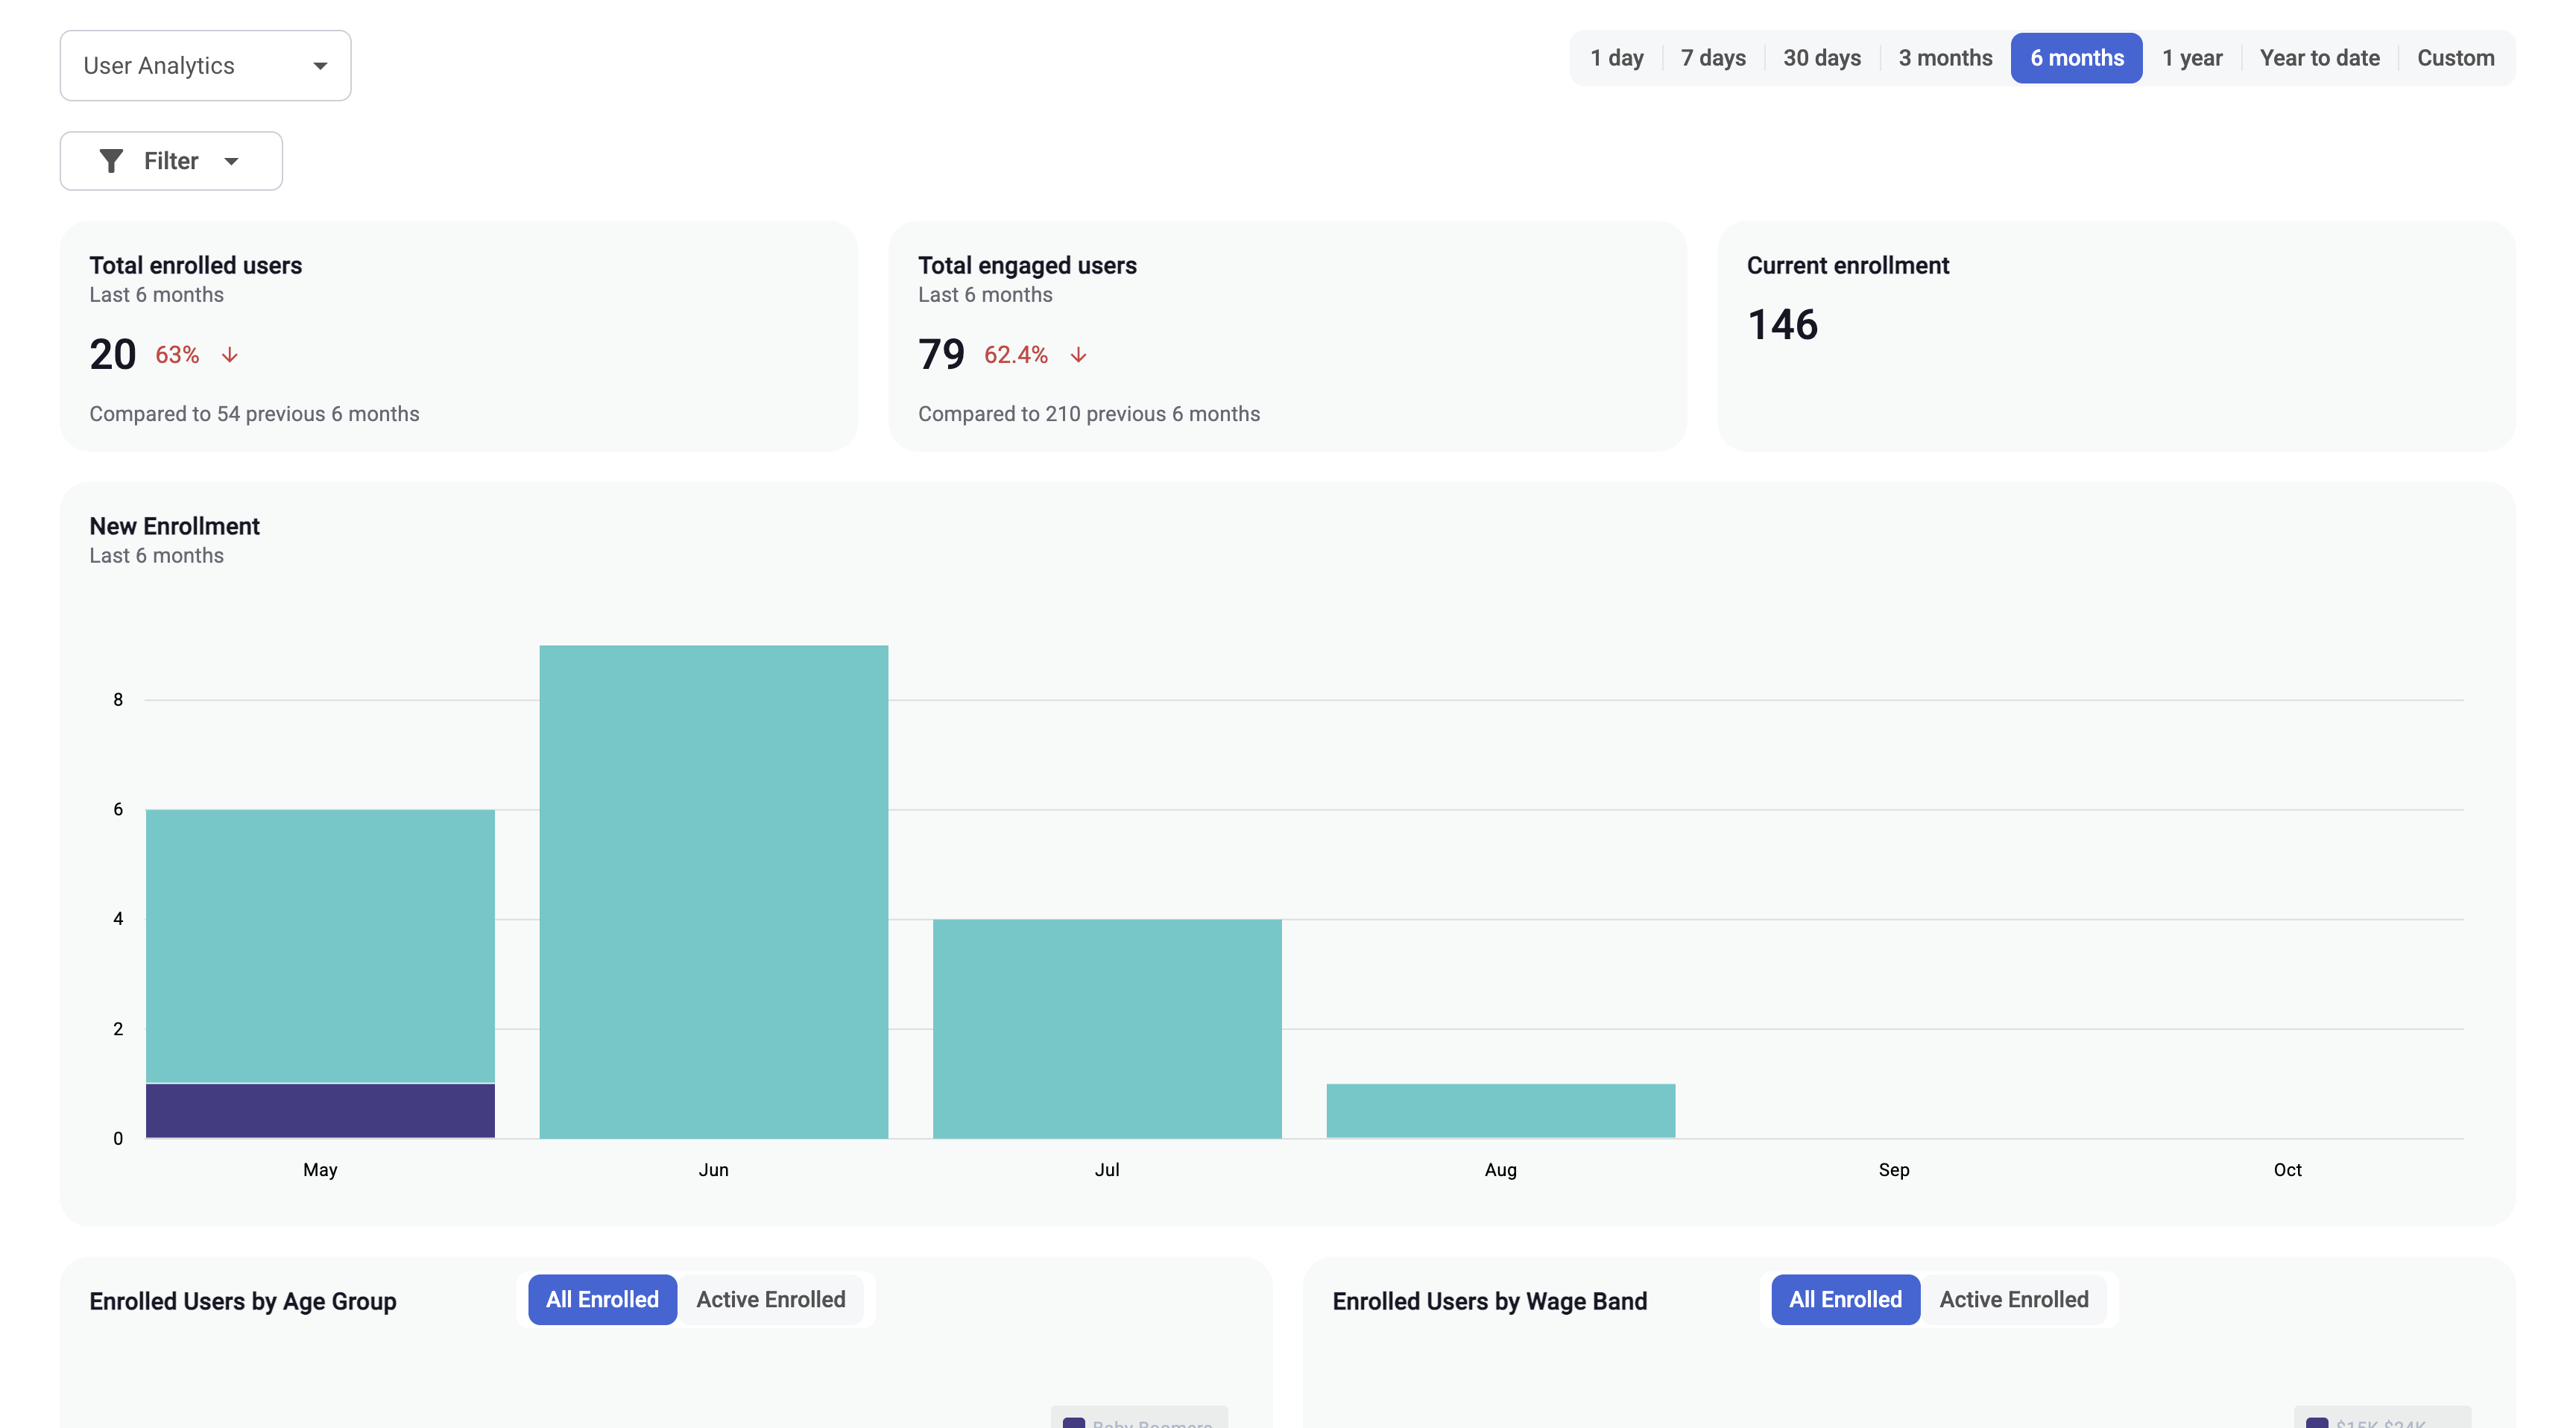Click the Year to date option
The height and width of the screenshot is (1428, 2576).
pos(2318,58)
